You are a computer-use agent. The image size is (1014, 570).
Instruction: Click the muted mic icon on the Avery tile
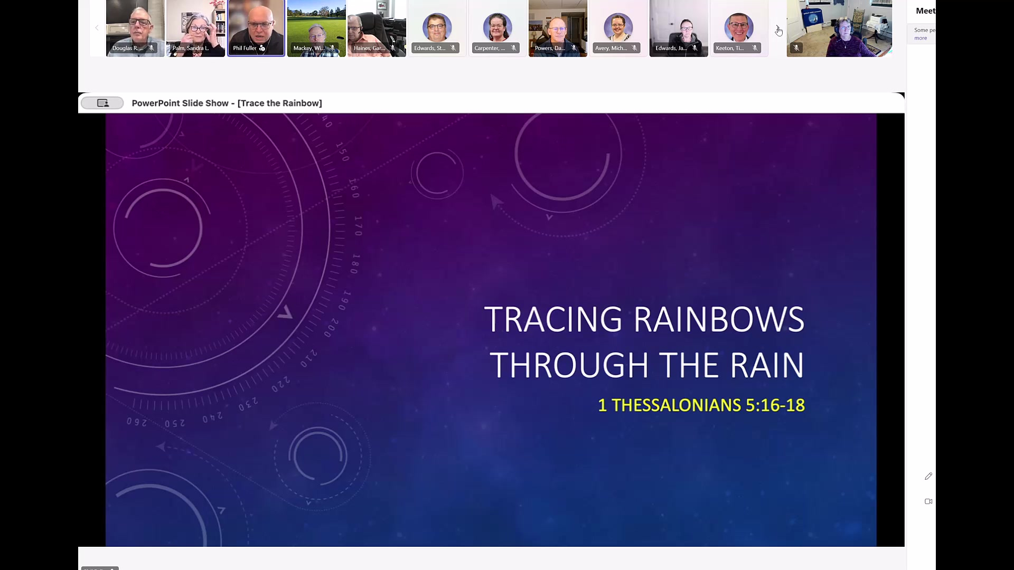coord(634,48)
